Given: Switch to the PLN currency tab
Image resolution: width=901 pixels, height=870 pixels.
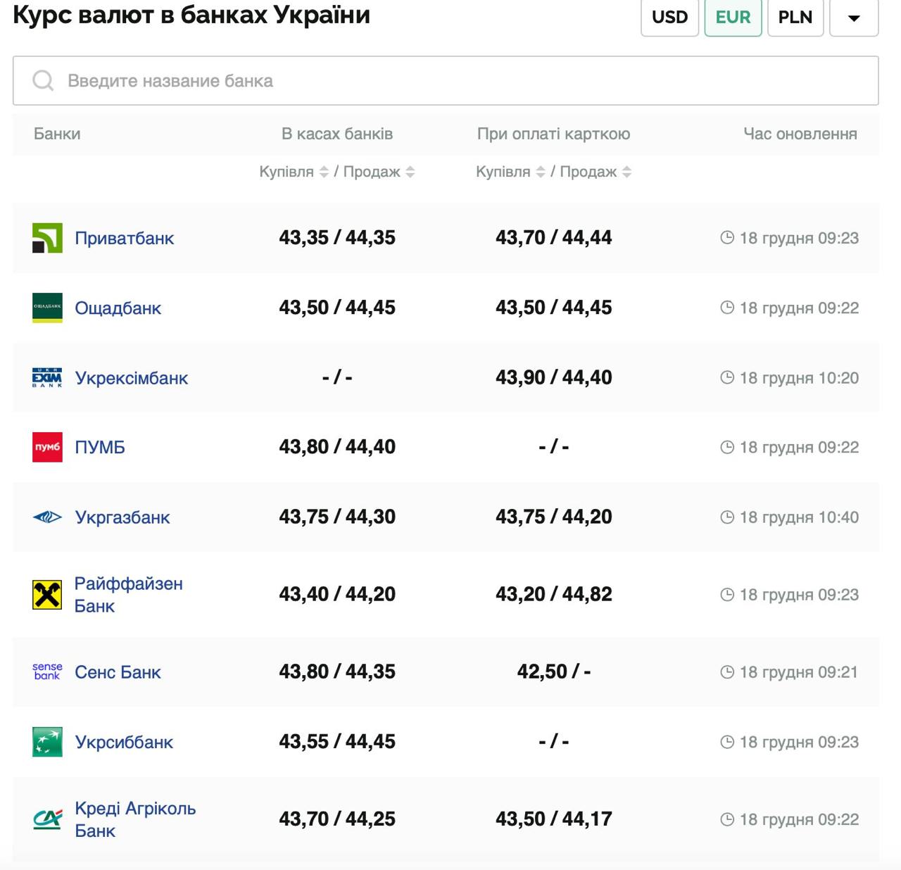Looking at the screenshot, I should (795, 18).
